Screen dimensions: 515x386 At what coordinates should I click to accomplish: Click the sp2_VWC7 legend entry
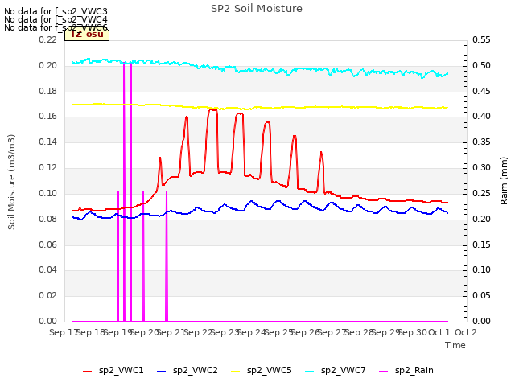pos(336,371)
